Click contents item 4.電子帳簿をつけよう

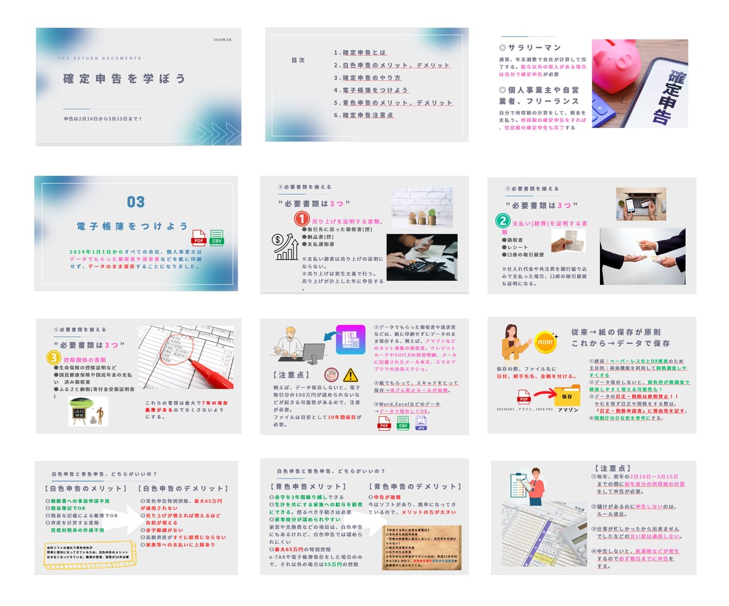(x=370, y=90)
